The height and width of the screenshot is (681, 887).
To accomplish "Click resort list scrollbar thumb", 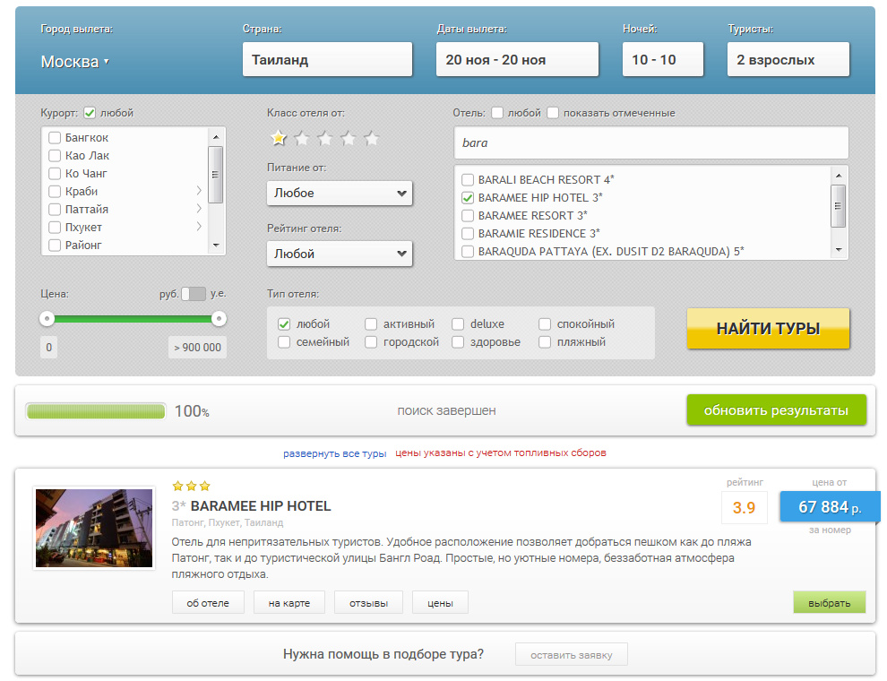I will [216, 175].
